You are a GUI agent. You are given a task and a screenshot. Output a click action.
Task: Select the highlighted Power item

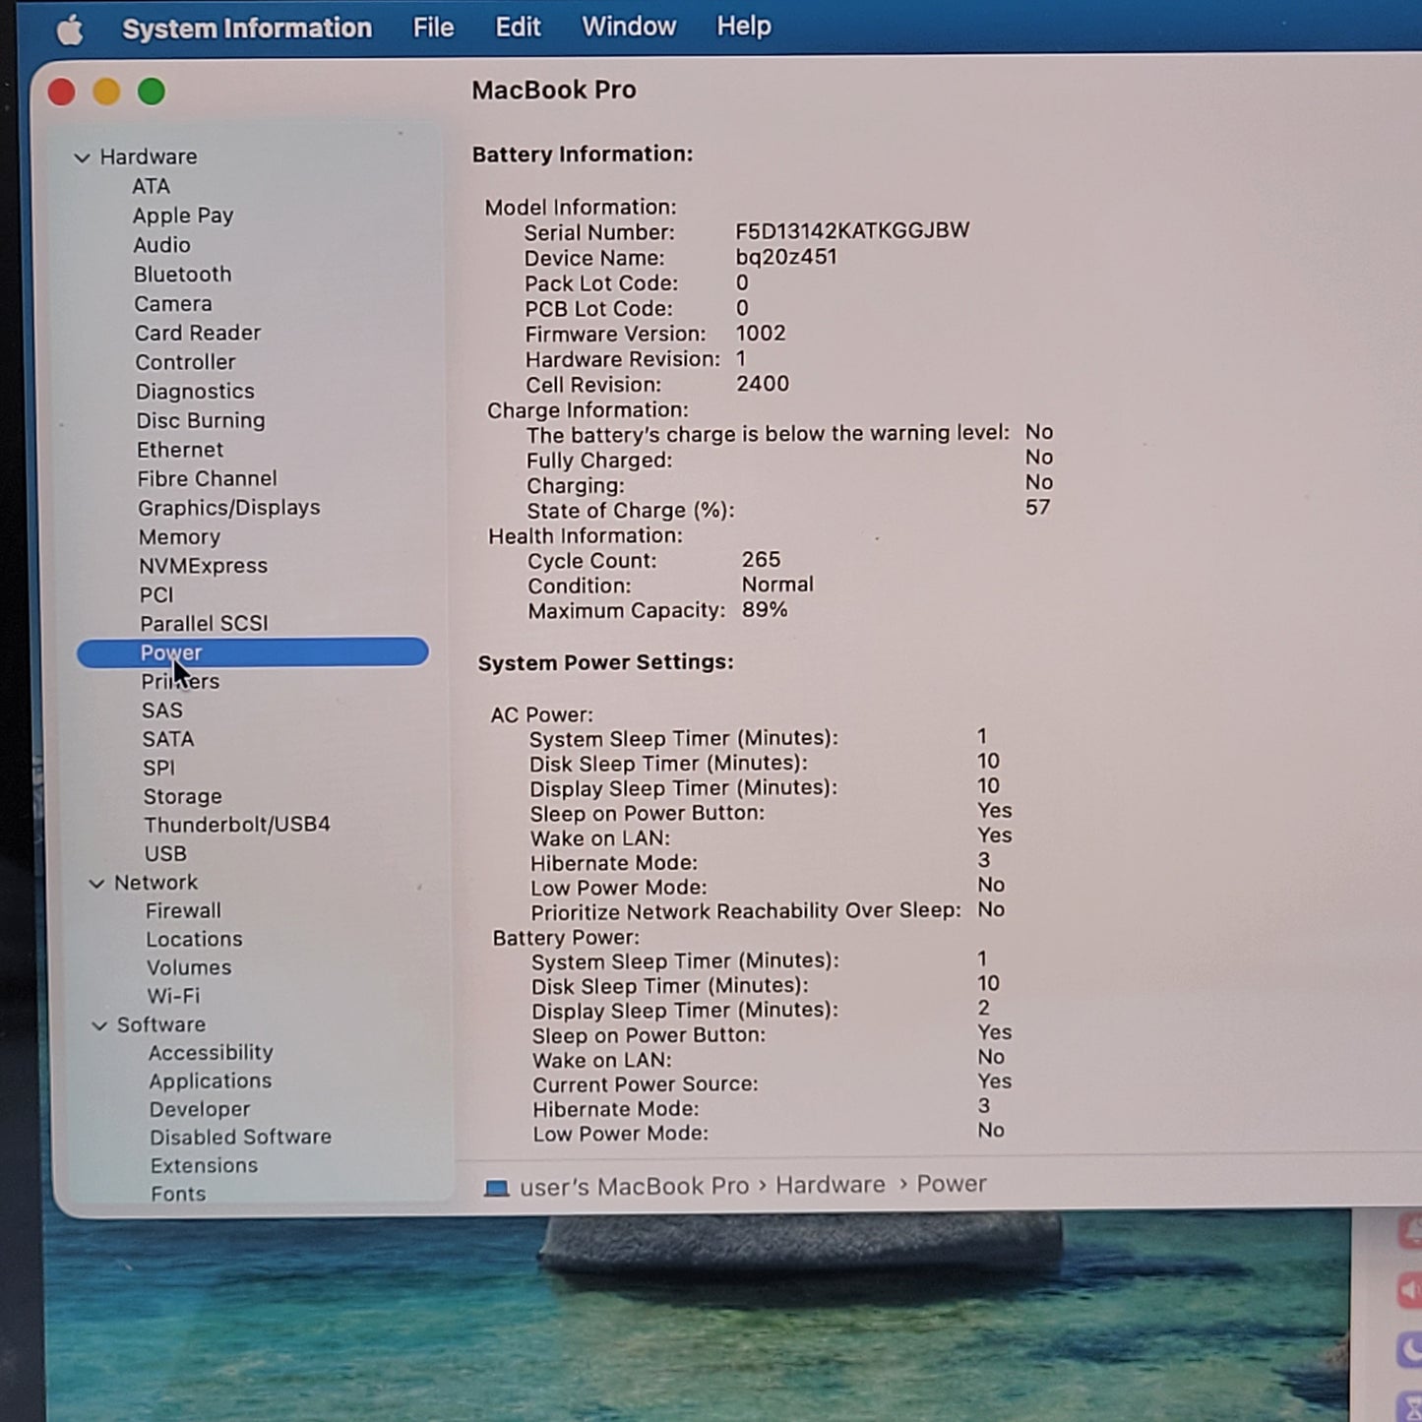pos(253,652)
